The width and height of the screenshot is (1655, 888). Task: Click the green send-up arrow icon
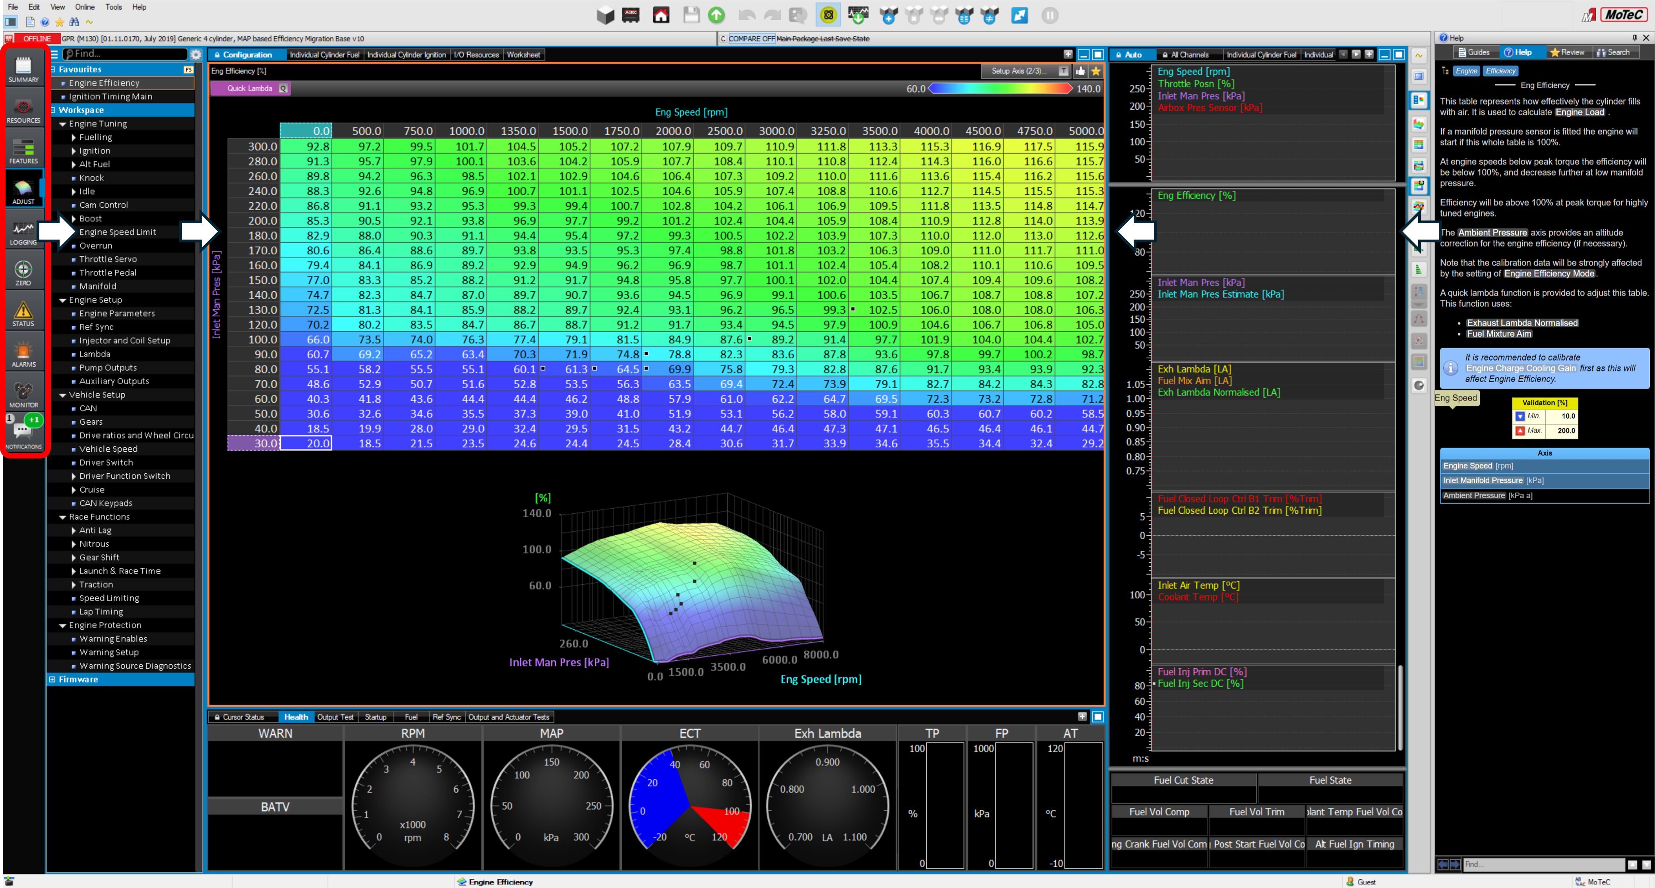[716, 15]
